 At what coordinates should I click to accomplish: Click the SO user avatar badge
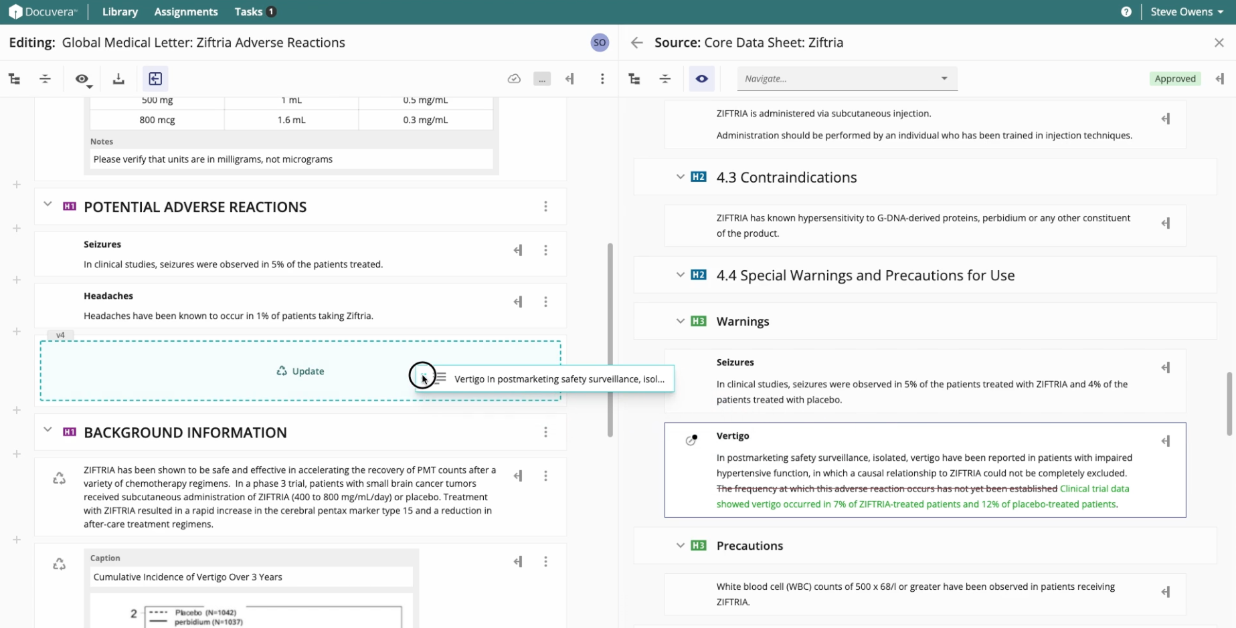(600, 43)
